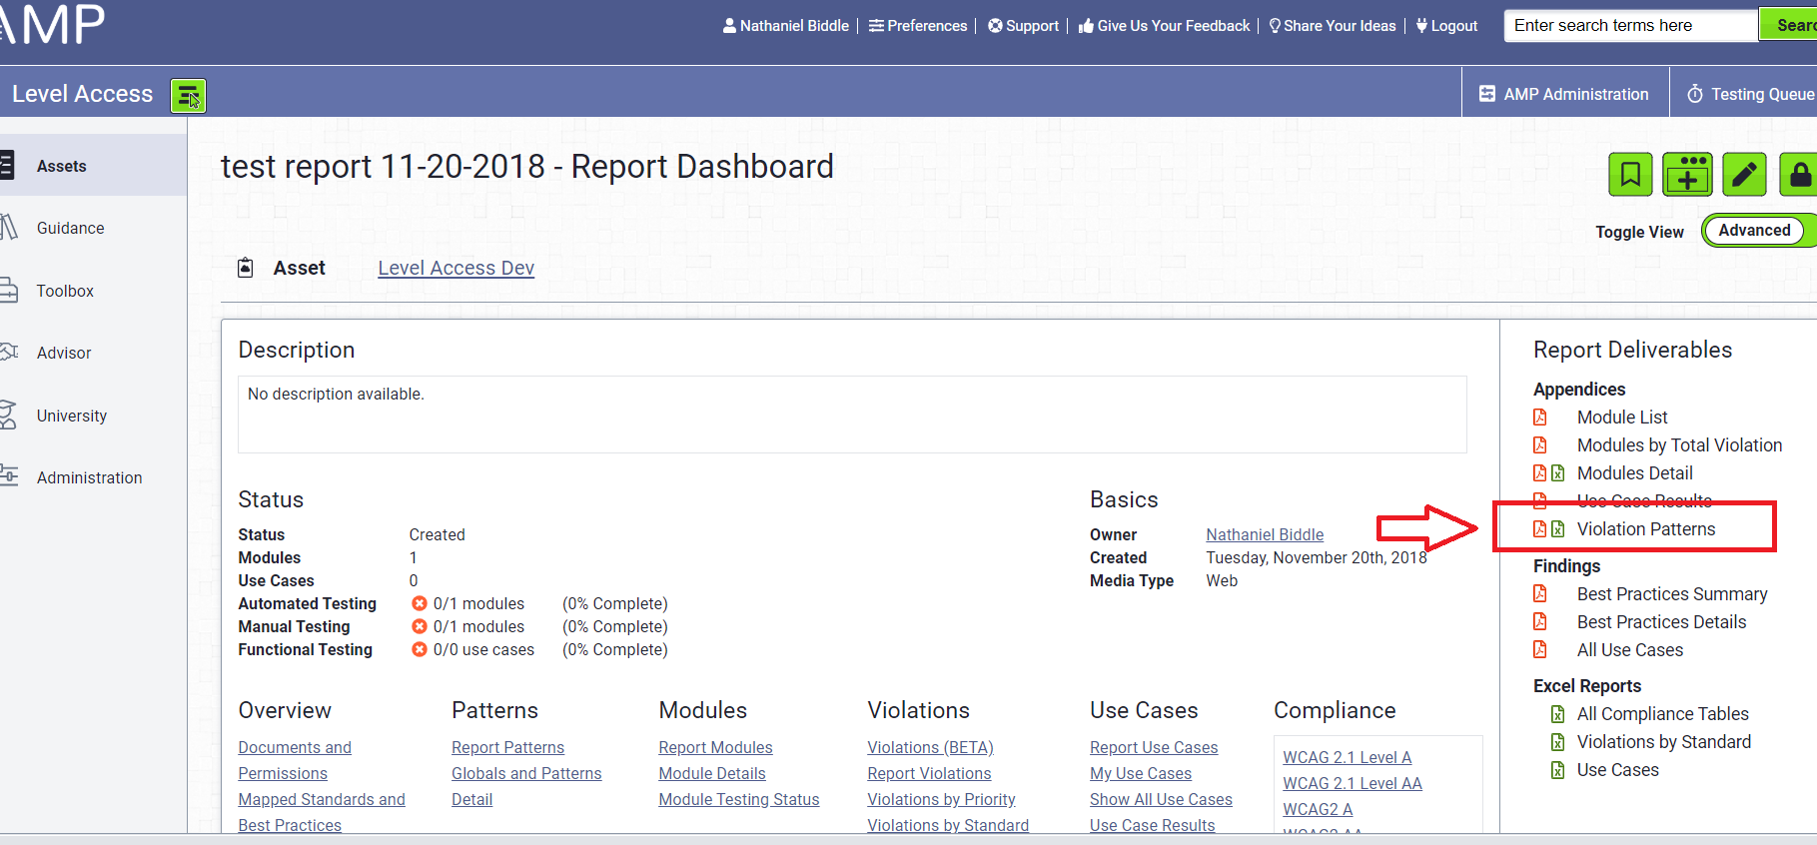Click PDF icon for Modules by Total Violation

[1540, 445]
